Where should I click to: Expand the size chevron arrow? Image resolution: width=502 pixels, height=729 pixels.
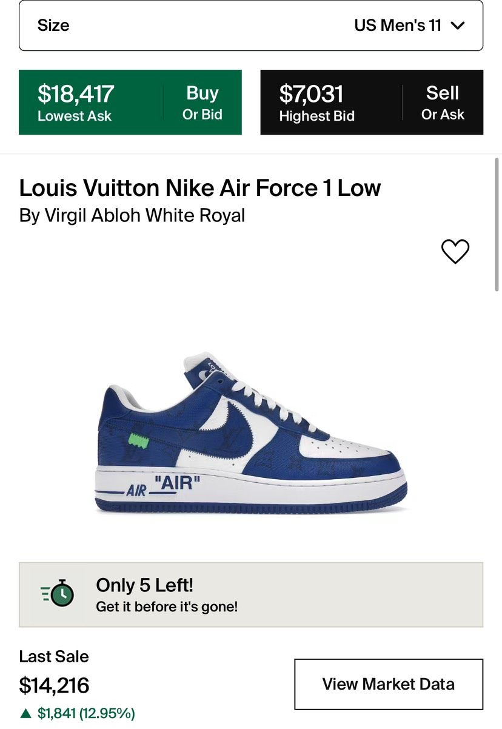coord(458,25)
